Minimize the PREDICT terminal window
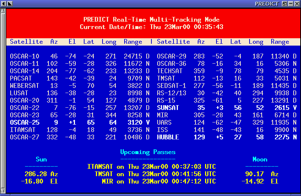This screenshot has width=301, height=196. [291, 4]
